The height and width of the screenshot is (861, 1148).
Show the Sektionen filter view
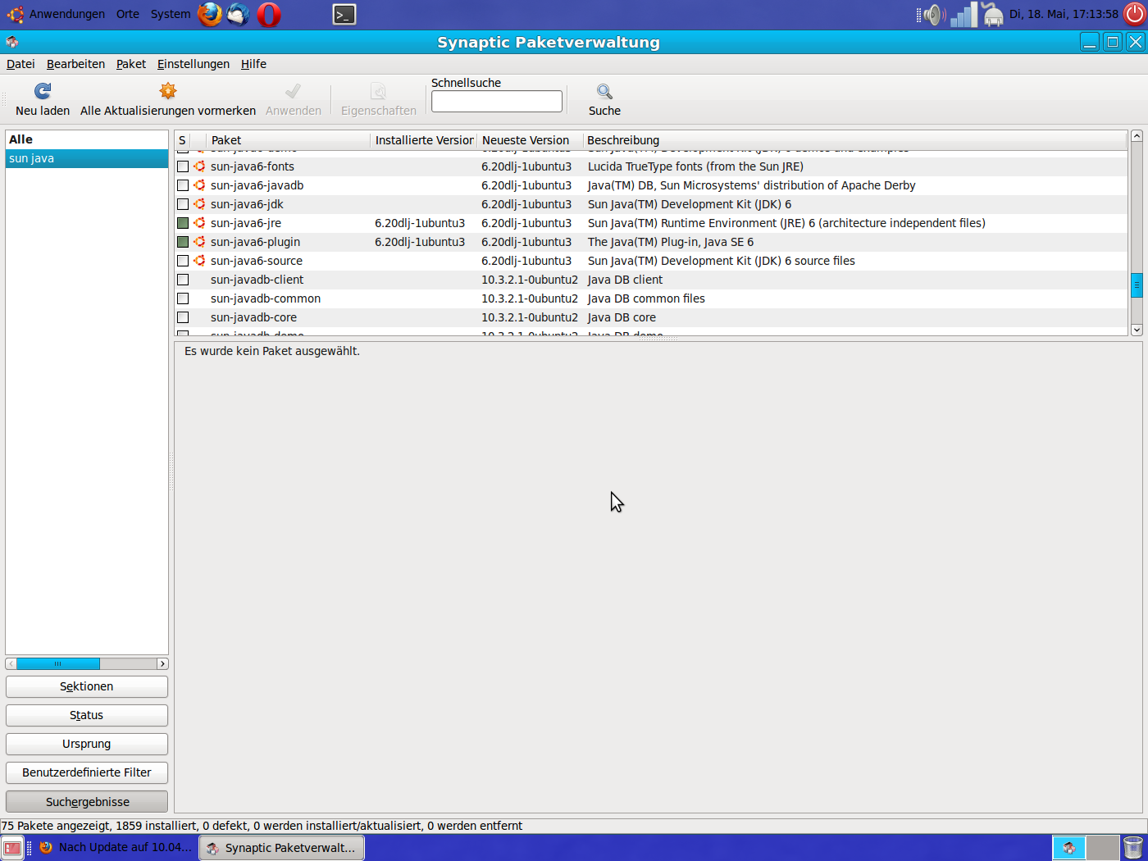click(x=87, y=686)
